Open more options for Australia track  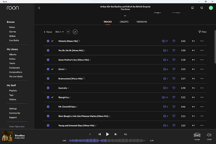coord(202,88)
